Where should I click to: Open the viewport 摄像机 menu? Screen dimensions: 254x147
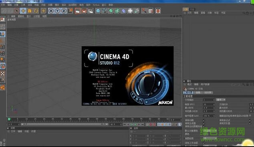click(x=21, y=16)
